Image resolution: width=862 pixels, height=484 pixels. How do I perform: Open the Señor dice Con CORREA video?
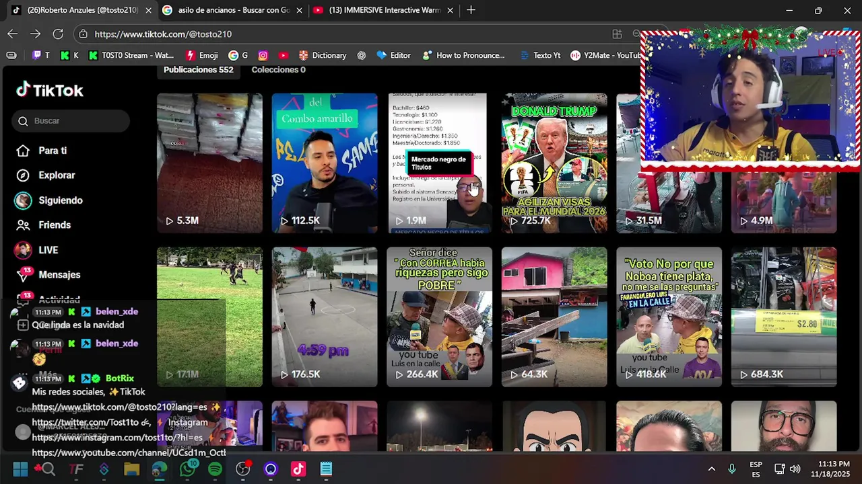(x=439, y=317)
